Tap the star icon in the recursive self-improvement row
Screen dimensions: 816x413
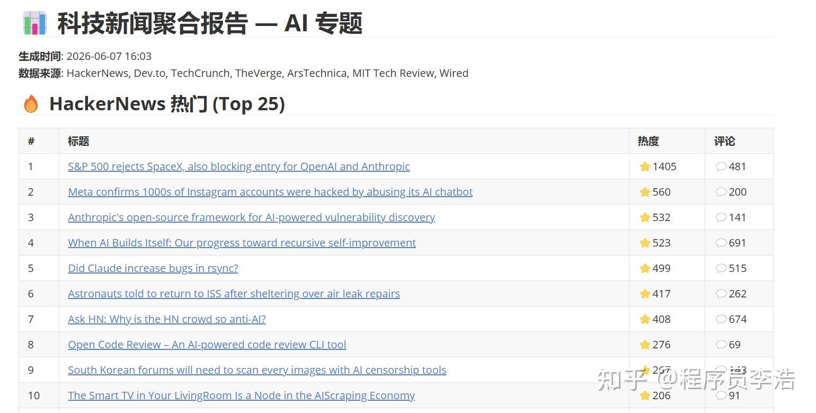645,243
